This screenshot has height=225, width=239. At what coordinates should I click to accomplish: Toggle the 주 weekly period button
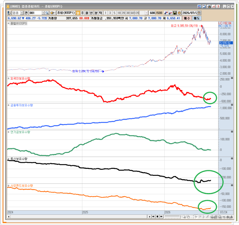point(82,13)
